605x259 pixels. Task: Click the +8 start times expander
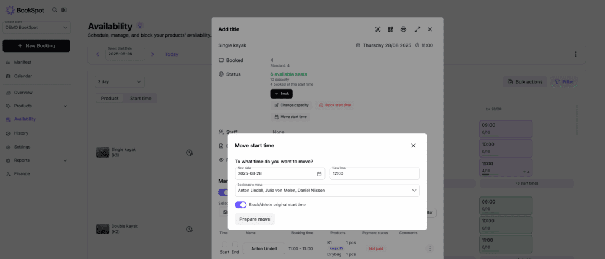click(x=526, y=183)
